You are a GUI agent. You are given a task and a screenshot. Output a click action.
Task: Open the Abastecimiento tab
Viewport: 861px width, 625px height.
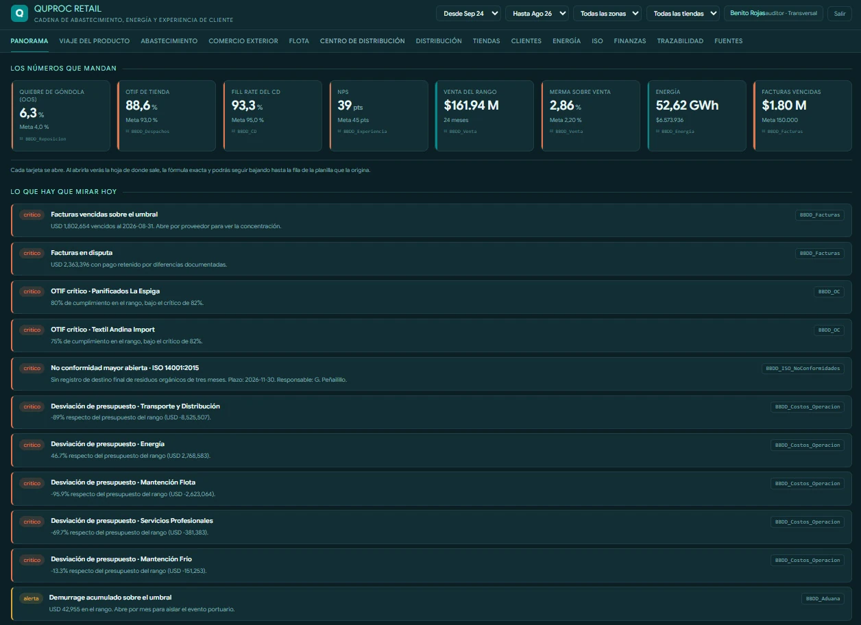coord(169,41)
